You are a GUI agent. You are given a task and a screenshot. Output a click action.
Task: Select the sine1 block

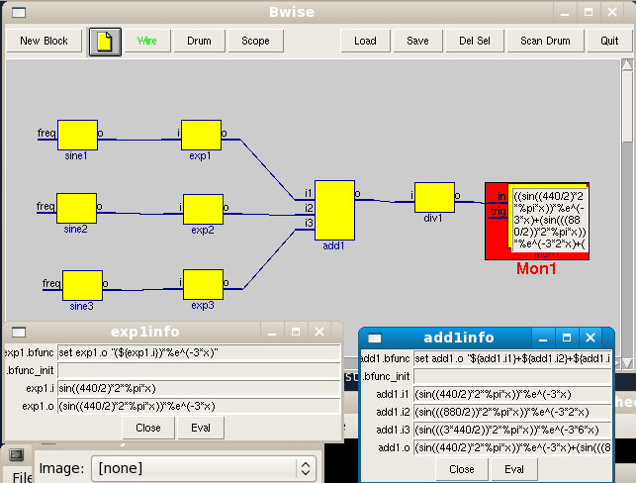(x=77, y=135)
